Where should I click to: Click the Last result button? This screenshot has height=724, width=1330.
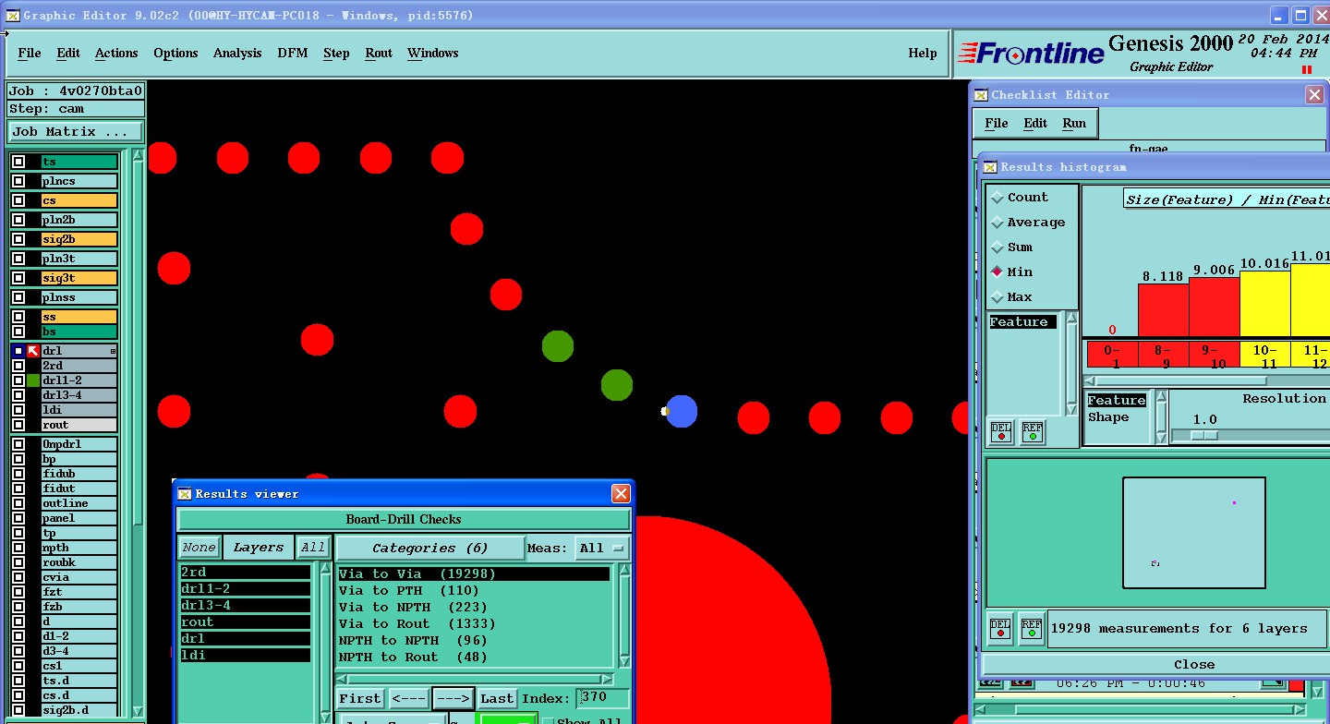coord(497,699)
